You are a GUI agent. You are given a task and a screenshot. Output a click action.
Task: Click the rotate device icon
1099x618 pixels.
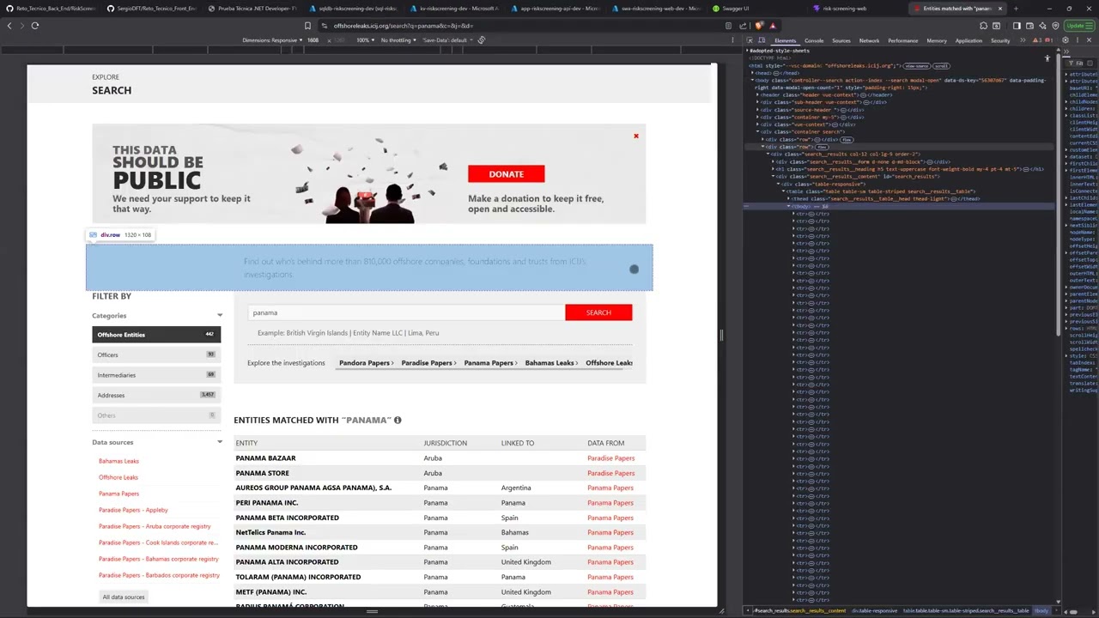pos(482,40)
